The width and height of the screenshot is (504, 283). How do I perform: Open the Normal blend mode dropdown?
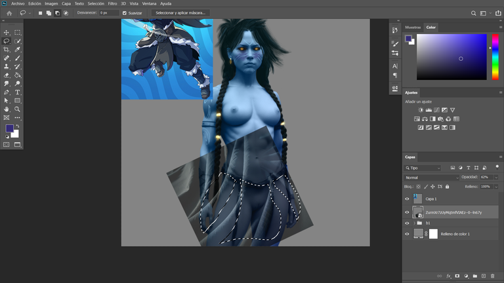tap(431, 178)
